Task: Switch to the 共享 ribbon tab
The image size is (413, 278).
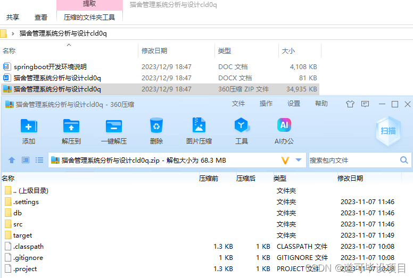Action: click(x=13, y=18)
